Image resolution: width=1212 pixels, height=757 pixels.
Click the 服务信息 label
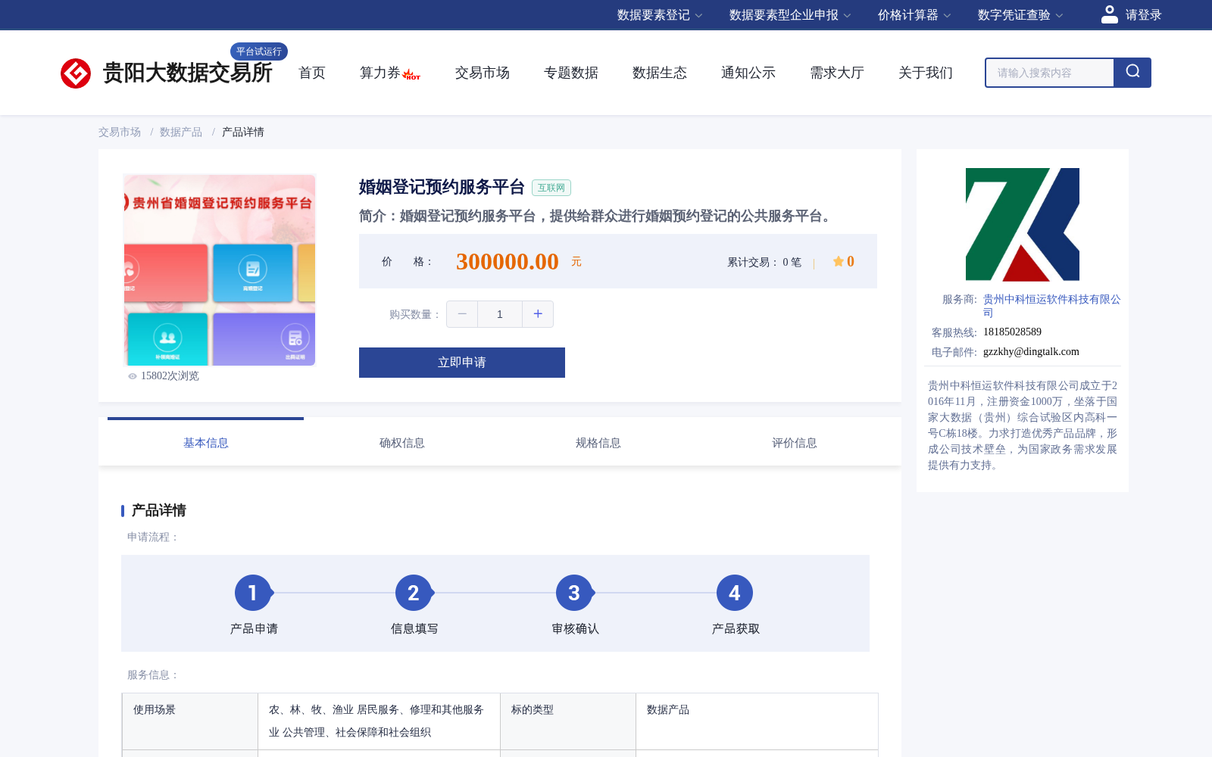point(154,674)
